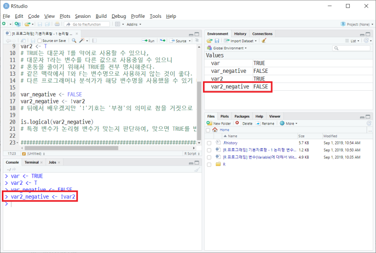This screenshot has width=376, height=253.
Task: Click the Source button in editor
Action: (x=179, y=41)
